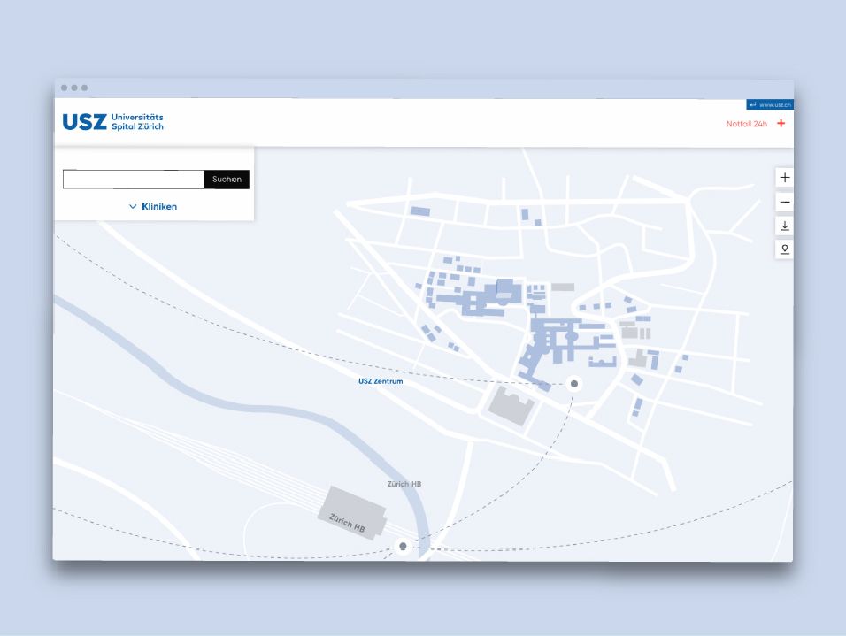Image resolution: width=846 pixels, height=636 pixels.
Task: Click the Zürich HB station building
Action: click(x=351, y=513)
